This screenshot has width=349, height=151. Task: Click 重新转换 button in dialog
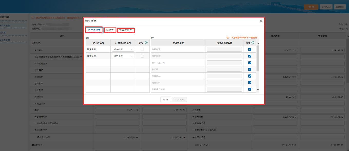click(180, 100)
